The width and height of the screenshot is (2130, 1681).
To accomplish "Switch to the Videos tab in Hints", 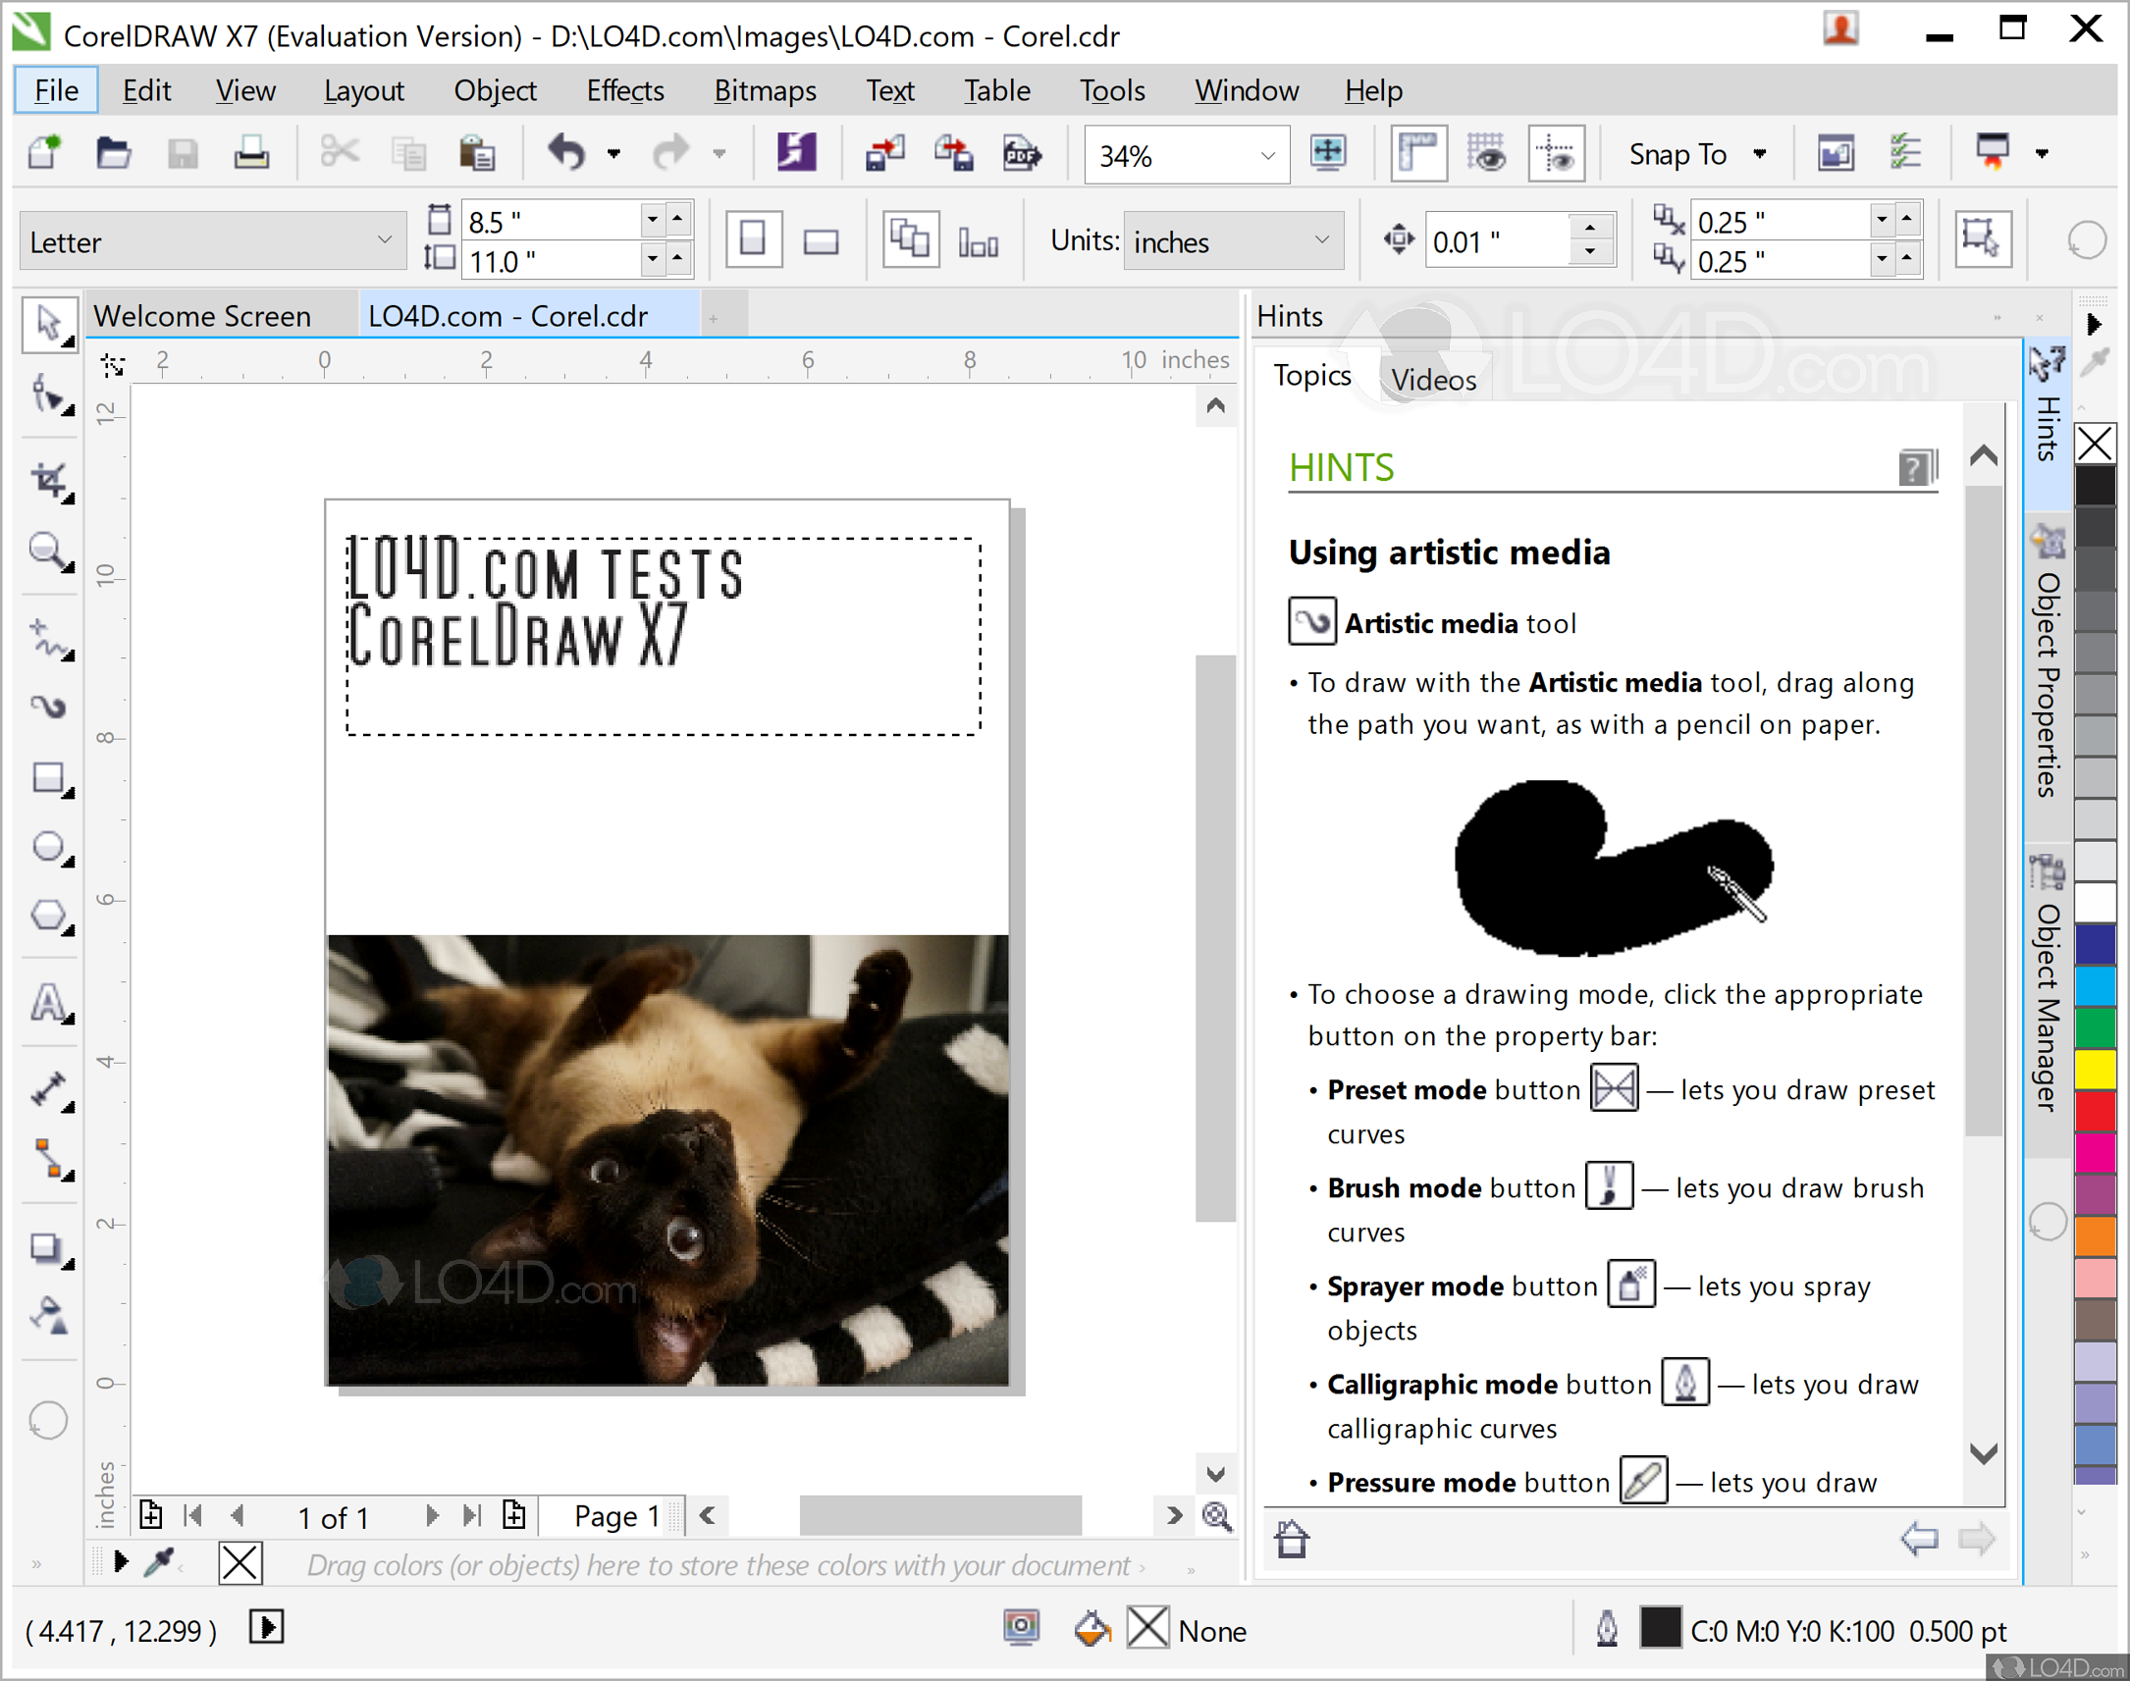I will [x=1433, y=380].
